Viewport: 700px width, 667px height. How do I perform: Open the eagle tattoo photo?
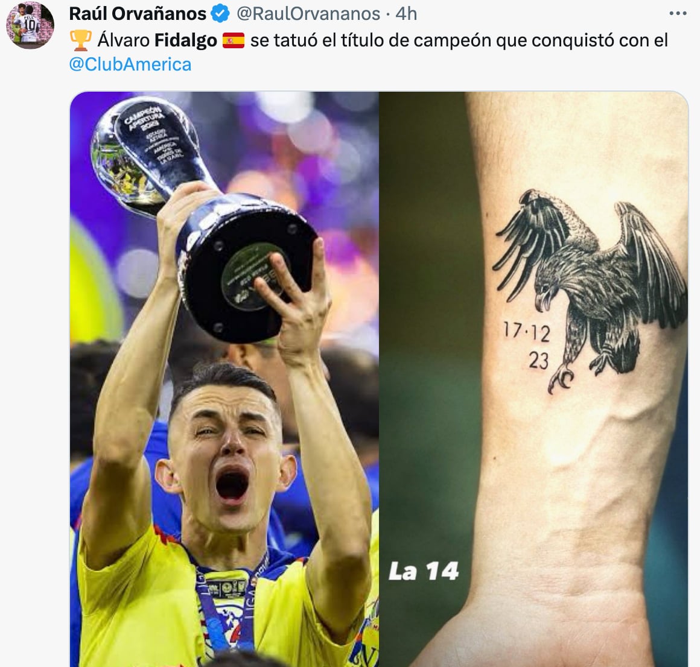[x=534, y=379]
